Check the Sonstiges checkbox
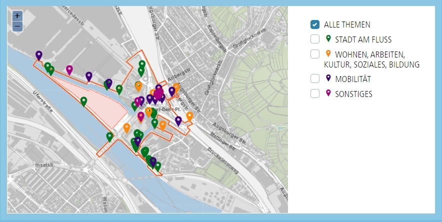442x222 pixels. click(x=315, y=93)
